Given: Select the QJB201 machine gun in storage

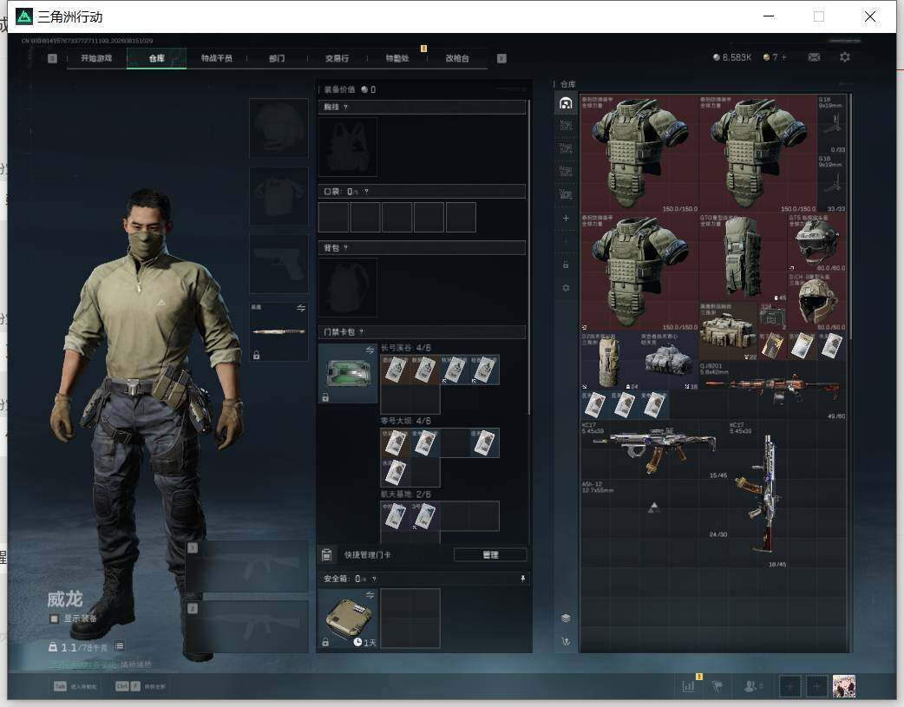Looking at the screenshot, I should tap(772, 390).
